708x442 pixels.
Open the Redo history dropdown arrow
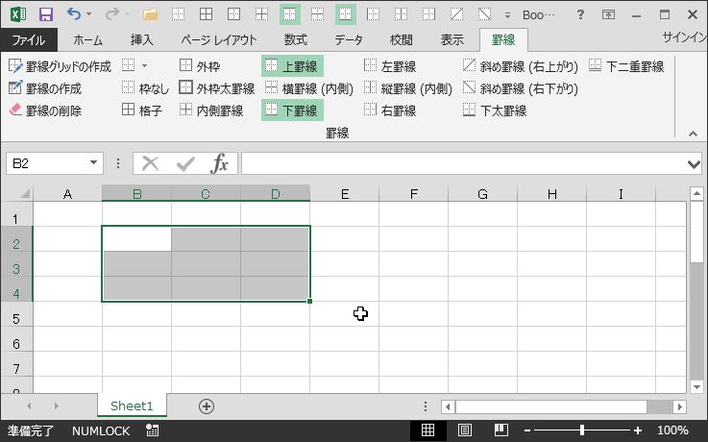127,14
